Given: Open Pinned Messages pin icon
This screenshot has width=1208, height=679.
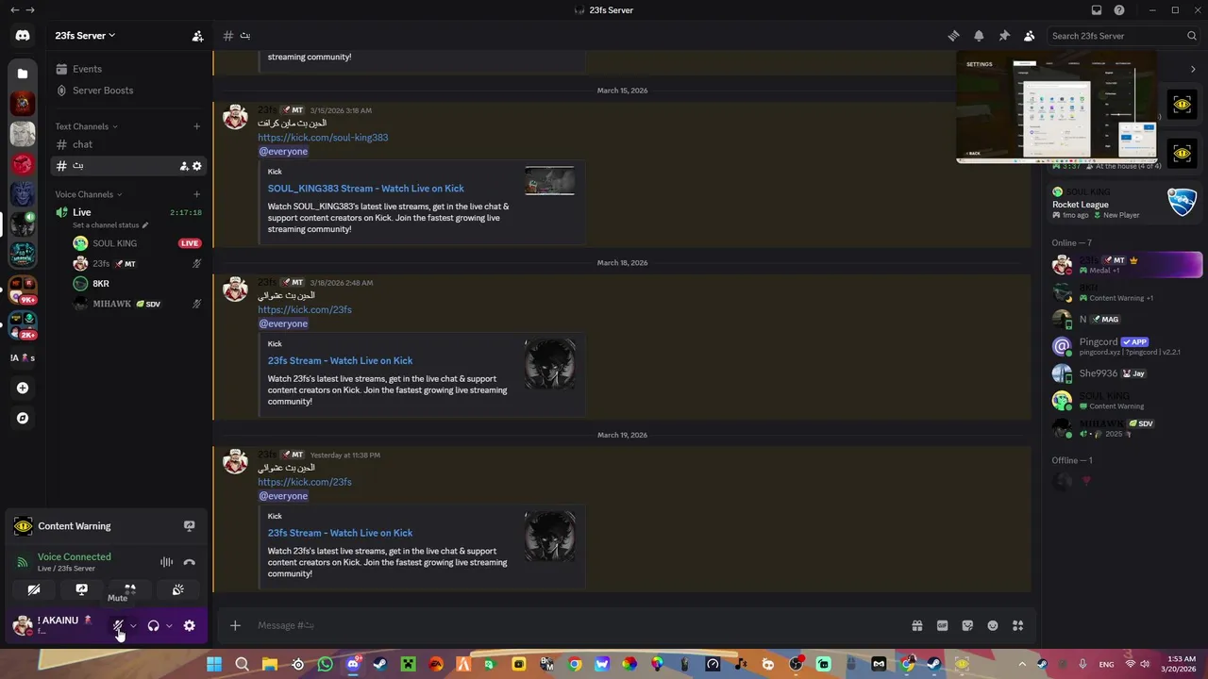Looking at the screenshot, I should [x=1004, y=36].
